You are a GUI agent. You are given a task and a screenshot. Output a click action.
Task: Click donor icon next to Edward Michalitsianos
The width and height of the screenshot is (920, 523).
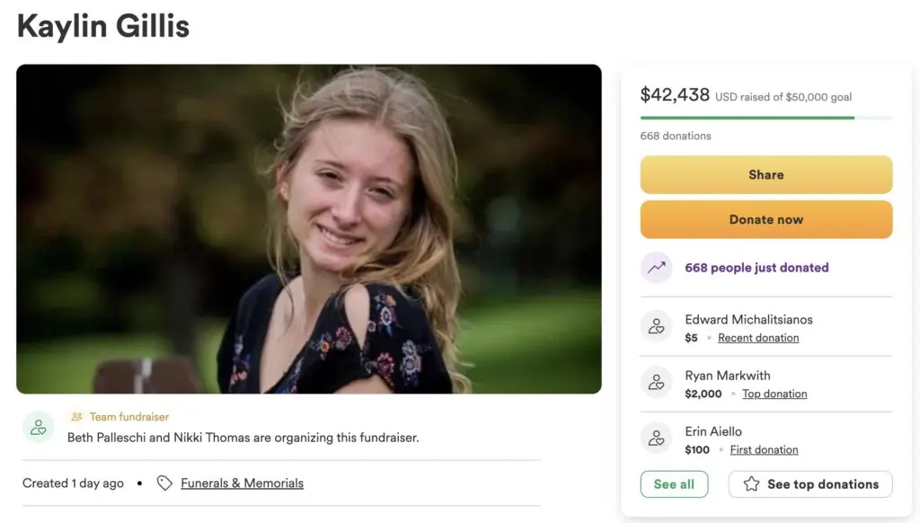(656, 327)
